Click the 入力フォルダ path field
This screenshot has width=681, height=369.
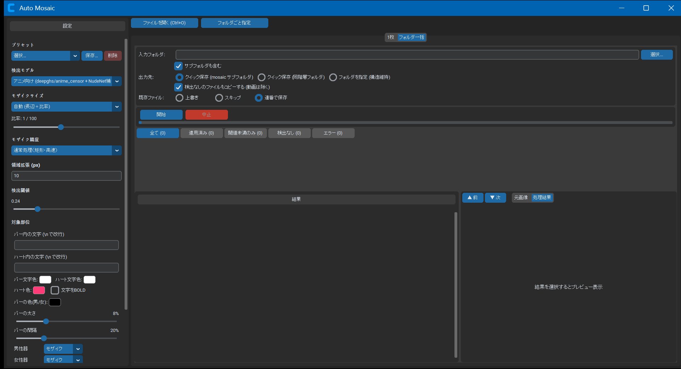407,55
